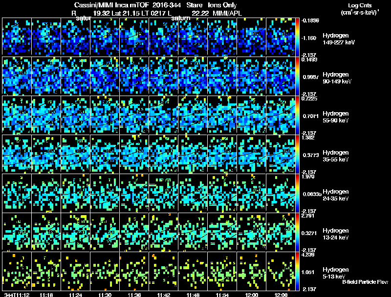
Task: Click the '4.239' color scale value
Action: coord(308,255)
